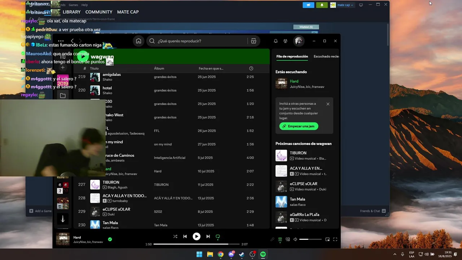The width and height of the screenshot is (462, 260).
Task: Open Spotify friend activity icon
Action: pos(286,41)
